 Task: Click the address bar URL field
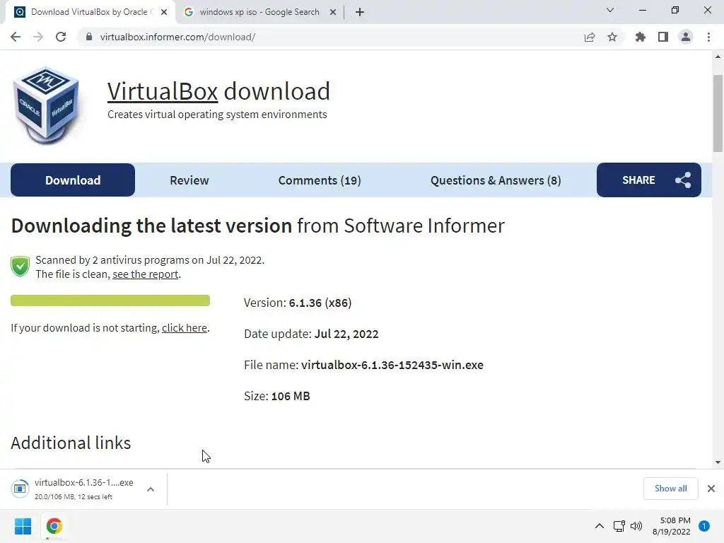[323, 37]
